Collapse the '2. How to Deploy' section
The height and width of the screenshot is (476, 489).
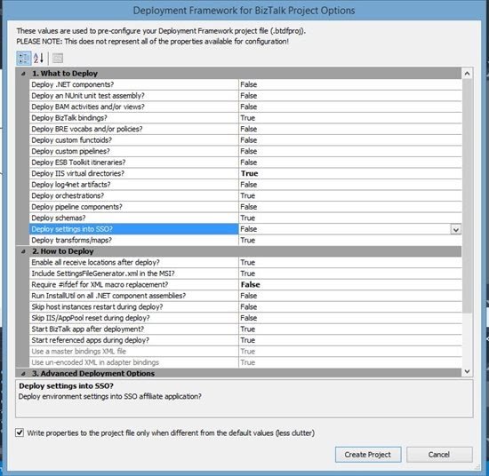point(23,251)
